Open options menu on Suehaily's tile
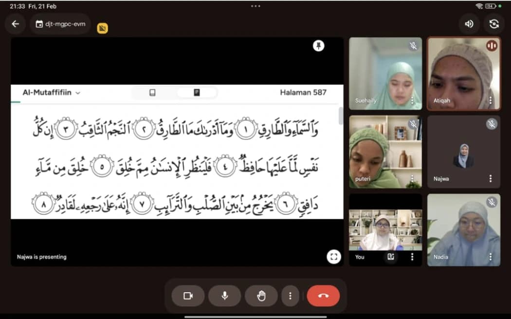 point(412,100)
